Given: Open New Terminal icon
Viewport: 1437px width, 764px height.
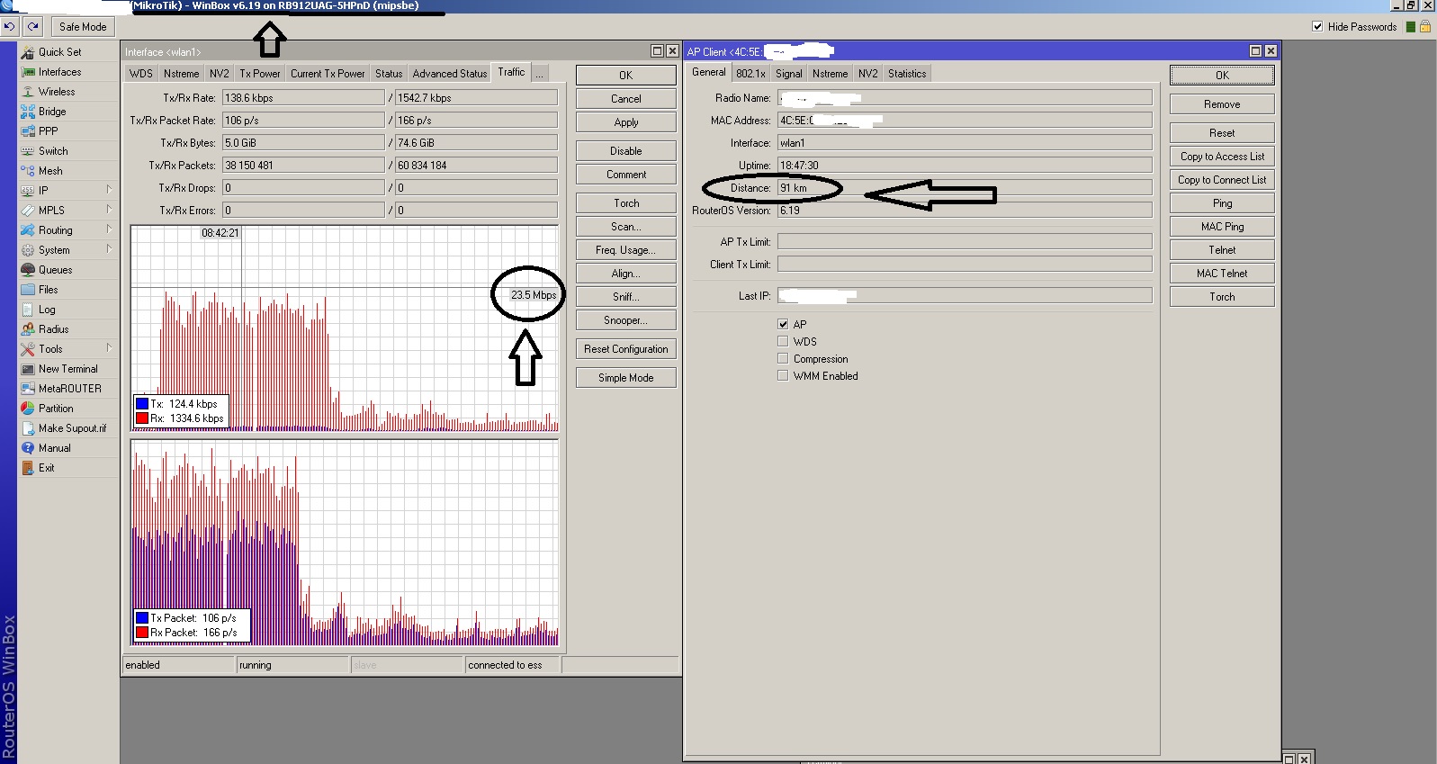Looking at the screenshot, I should point(28,369).
